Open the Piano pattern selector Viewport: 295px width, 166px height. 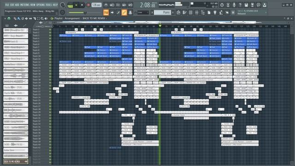point(162,12)
